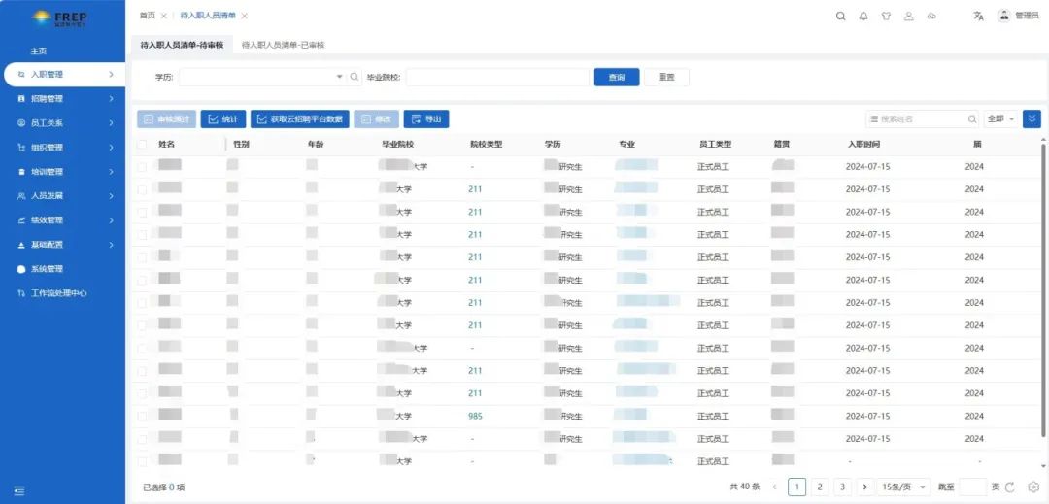
Task: Click the magnifier search icon in top header
Action: coord(841,16)
